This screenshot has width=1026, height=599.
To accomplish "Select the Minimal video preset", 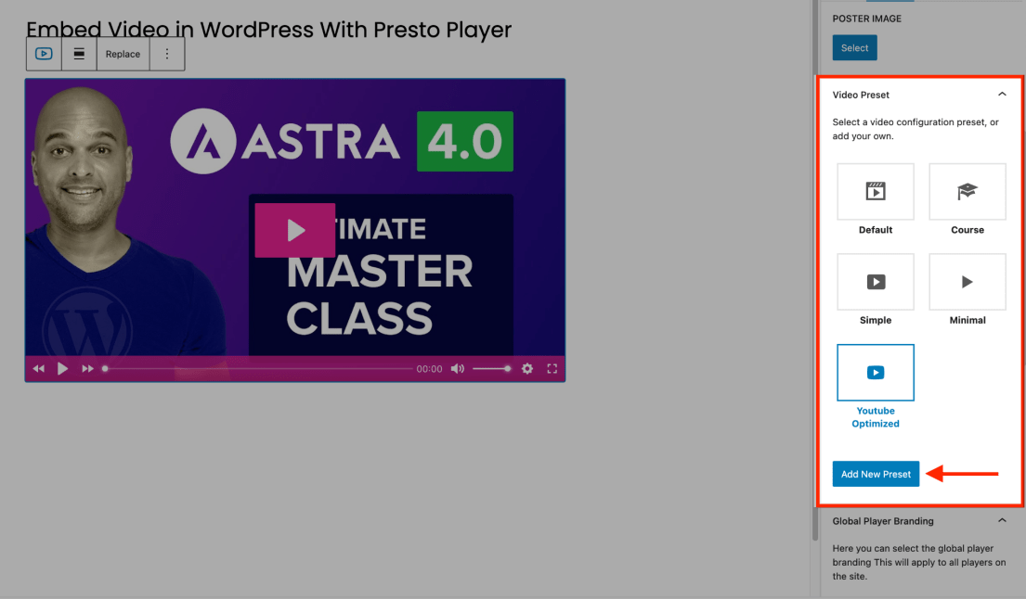I will (x=967, y=282).
